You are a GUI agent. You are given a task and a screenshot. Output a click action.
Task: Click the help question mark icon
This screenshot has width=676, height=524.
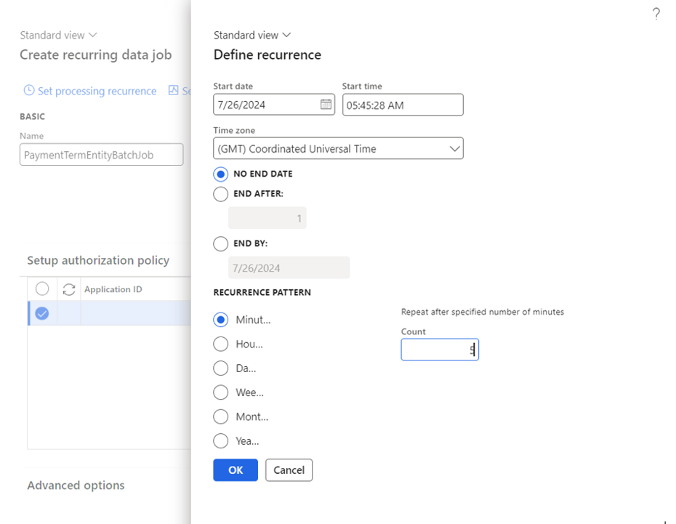click(x=656, y=14)
